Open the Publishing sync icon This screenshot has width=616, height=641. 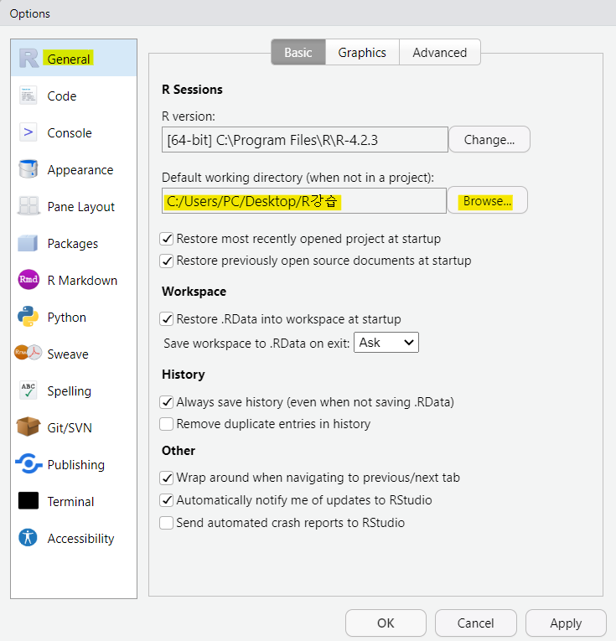tap(28, 463)
